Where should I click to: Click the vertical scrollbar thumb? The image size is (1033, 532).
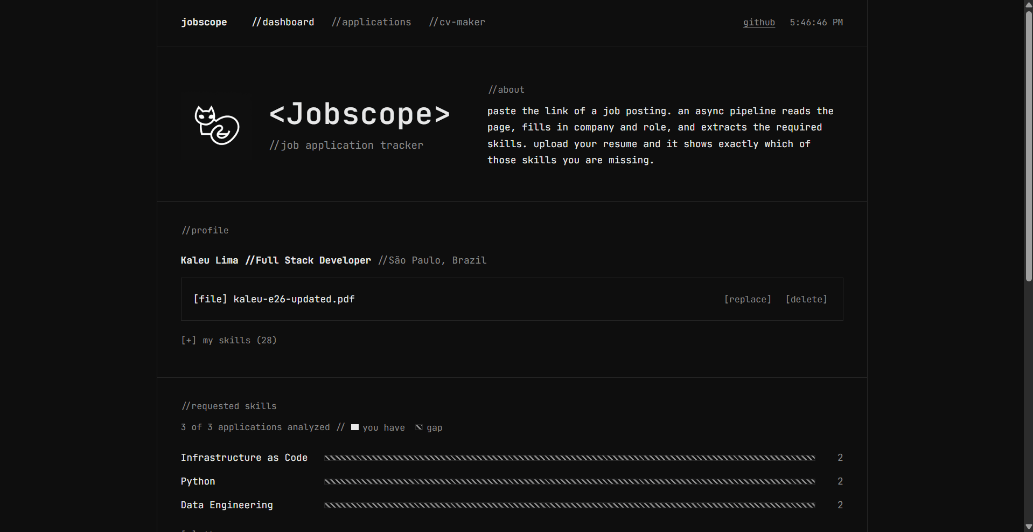tap(1029, 146)
